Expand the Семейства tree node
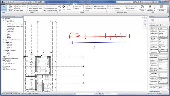Image resolution: width=170 pixels, height=96 pixels. coord(2,66)
